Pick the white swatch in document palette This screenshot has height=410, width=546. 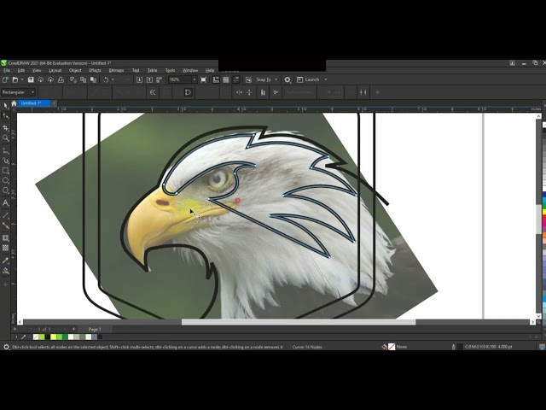(71, 337)
